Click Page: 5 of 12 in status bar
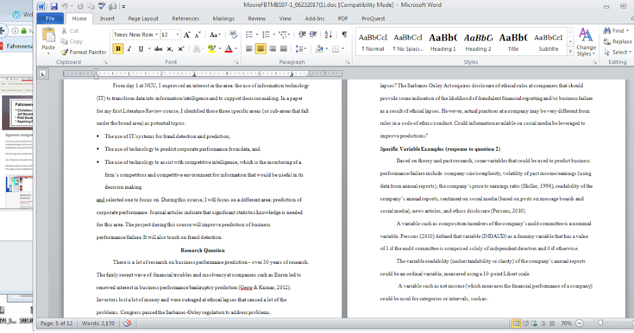634x333 pixels. click(57, 323)
